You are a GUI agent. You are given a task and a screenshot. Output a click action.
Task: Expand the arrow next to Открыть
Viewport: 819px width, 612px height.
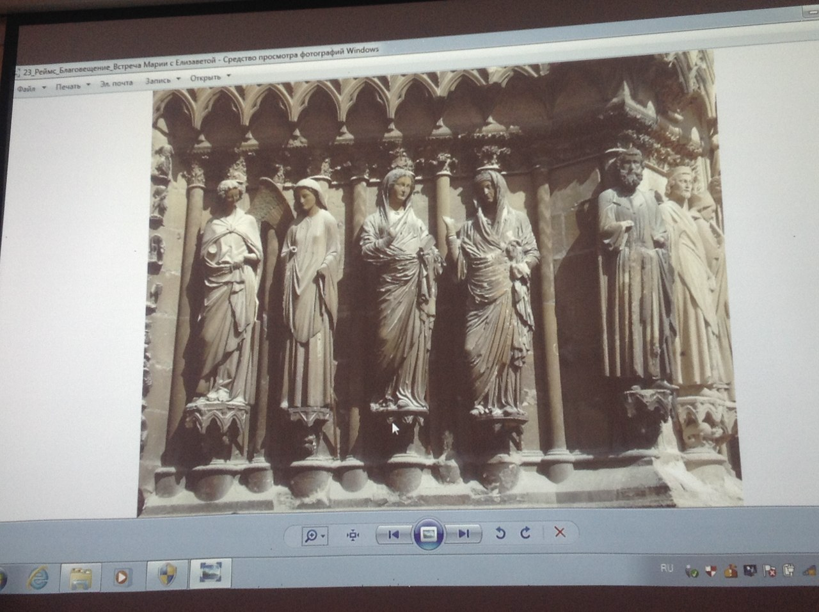(228, 76)
